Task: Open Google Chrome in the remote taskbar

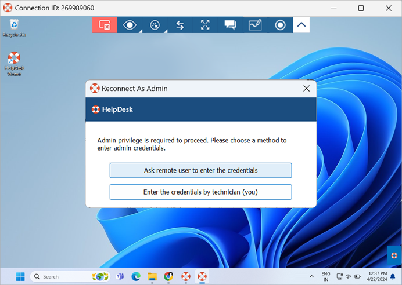Action: point(168,276)
